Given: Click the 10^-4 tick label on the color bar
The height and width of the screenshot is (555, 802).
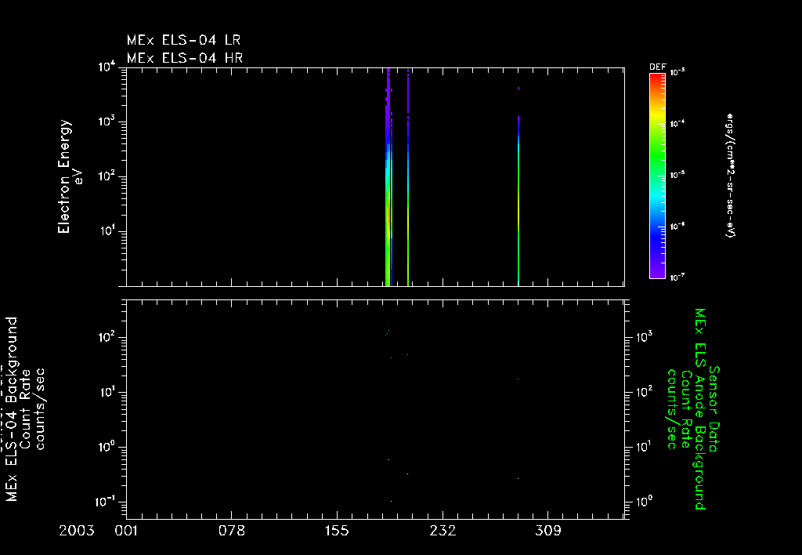Looking at the screenshot, I should pos(677,123).
